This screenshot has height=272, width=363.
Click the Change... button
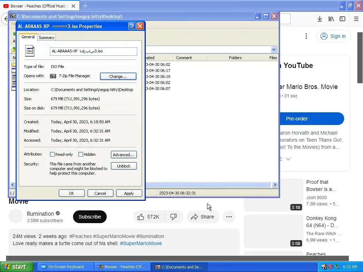[118, 76]
